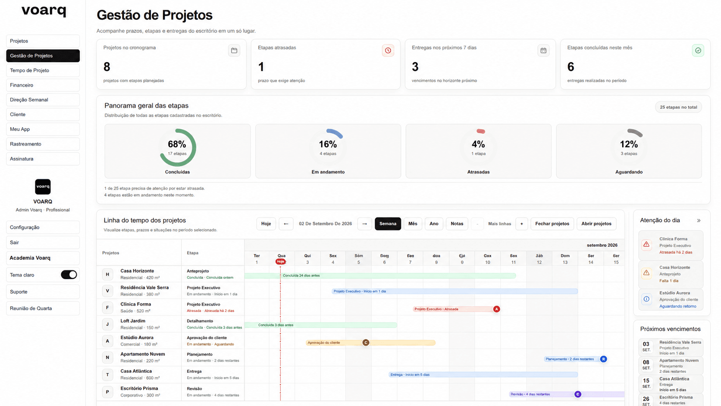
Task: Click blue R marker on Planejamento bar
Action: coord(603,359)
